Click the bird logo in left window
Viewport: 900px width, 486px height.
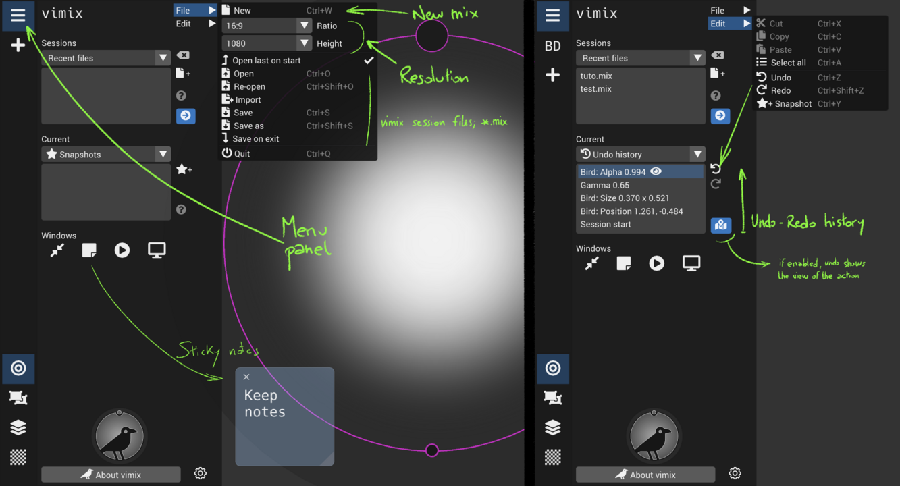[120, 436]
